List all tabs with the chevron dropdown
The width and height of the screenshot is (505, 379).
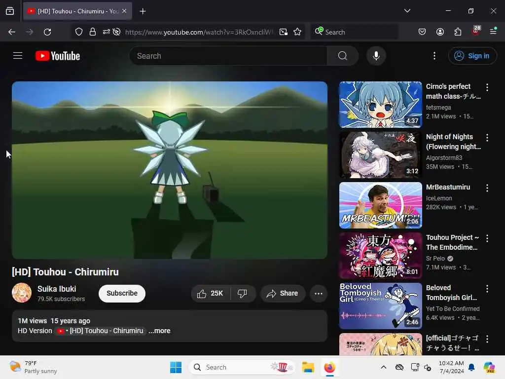click(x=407, y=11)
